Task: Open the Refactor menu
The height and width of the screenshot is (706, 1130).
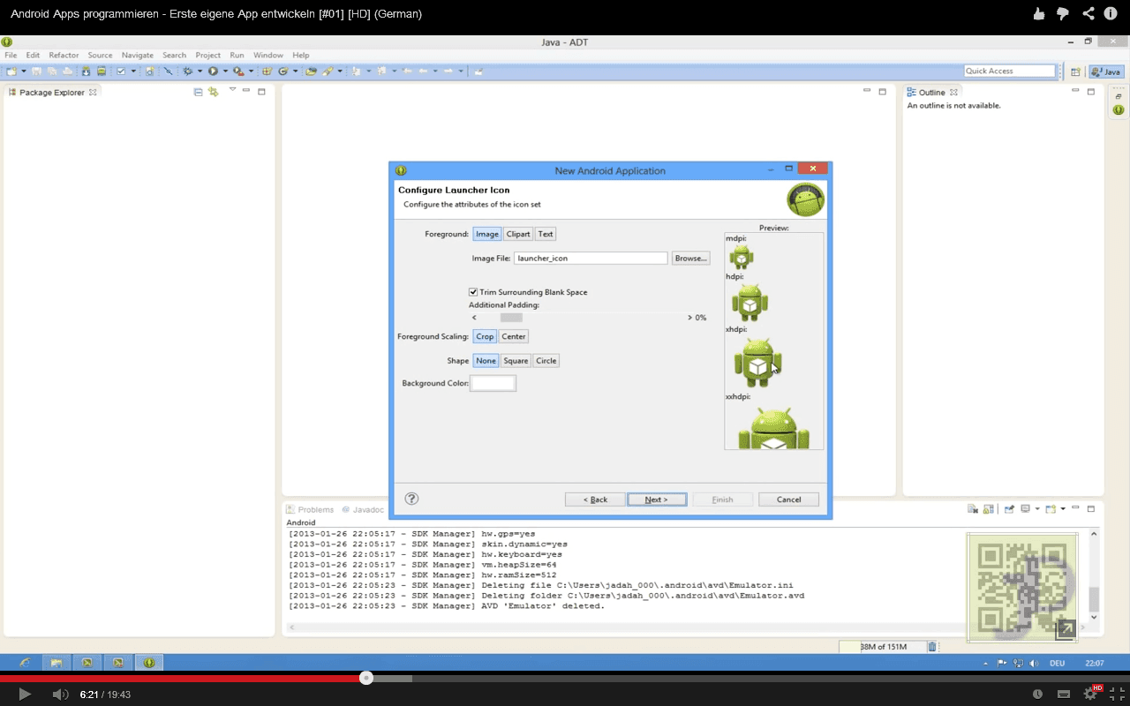Action: 64,55
